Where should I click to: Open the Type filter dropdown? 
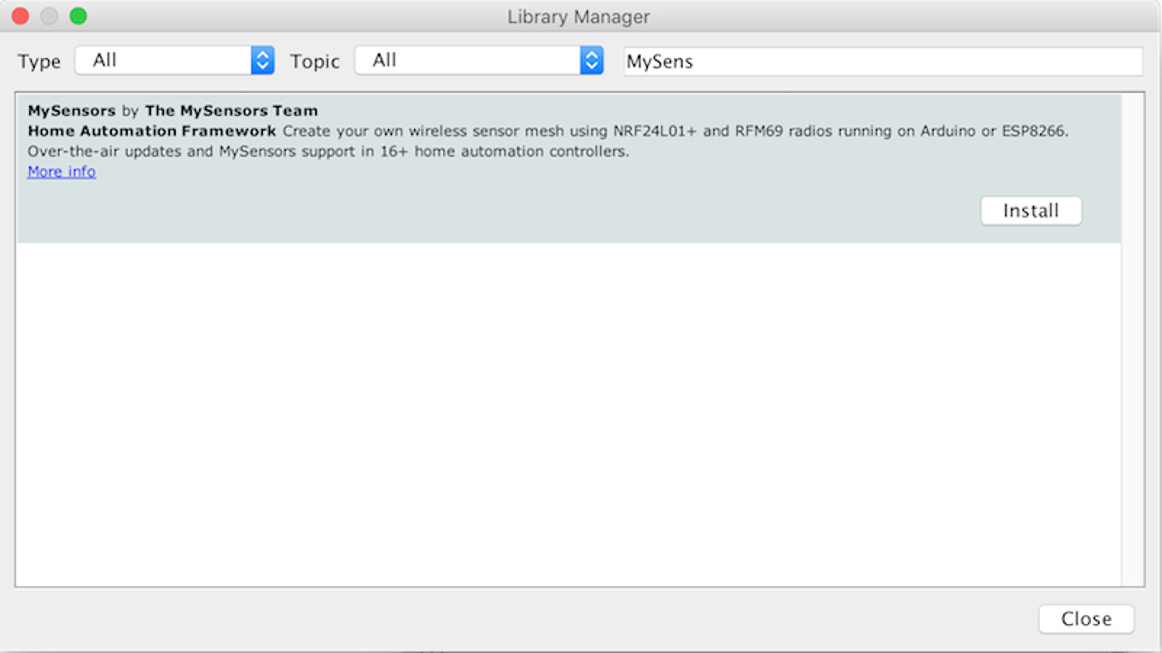click(175, 60)
